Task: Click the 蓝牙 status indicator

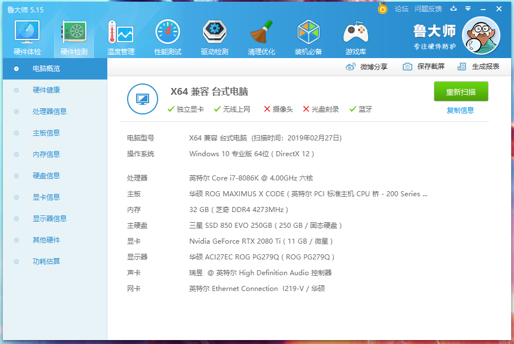Action: click(x=360, y=109)
